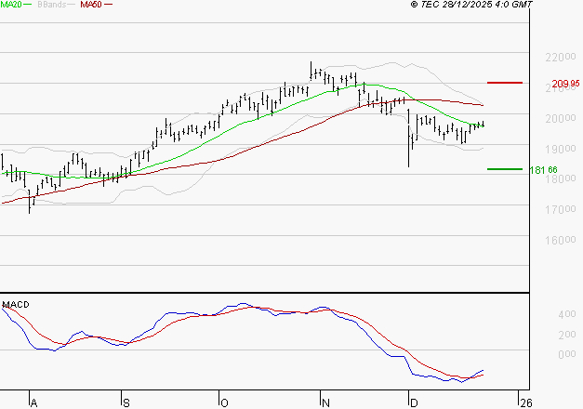Click the MACD 4.00 axis label
The height and width of the screenshot is (409, 583).
[x=567, y=314]
